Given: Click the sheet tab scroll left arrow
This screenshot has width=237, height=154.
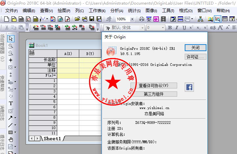Looking at the screenshot, I should [x=32, y=139].
